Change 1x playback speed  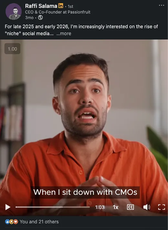click(116, 207)
